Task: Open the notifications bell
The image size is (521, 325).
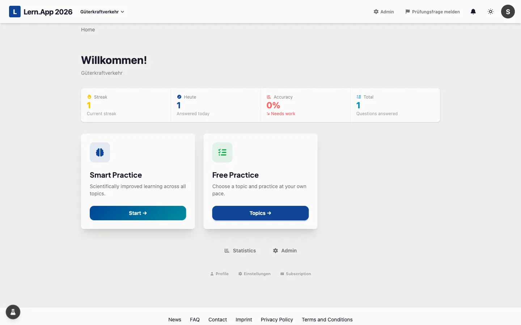Action: pos(473,12)
